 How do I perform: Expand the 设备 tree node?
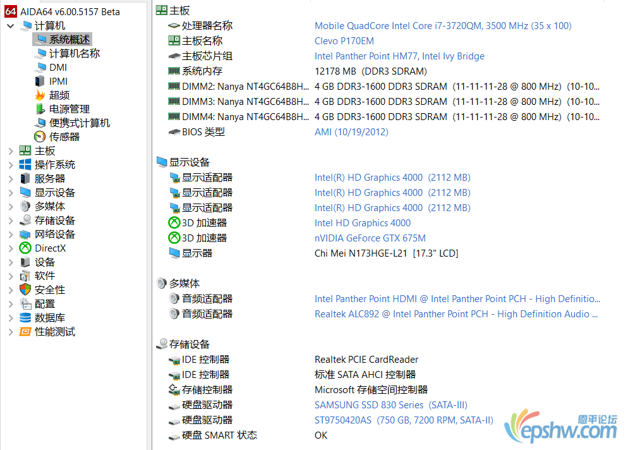pyautogui.click(x=11, y=262)
